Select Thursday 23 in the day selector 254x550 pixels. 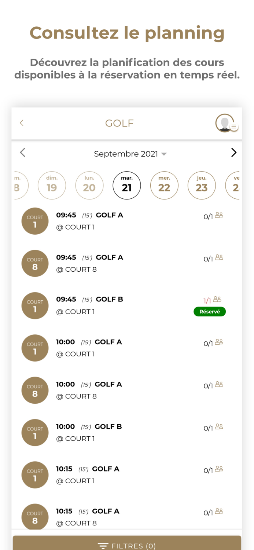[x=202, y=185]
